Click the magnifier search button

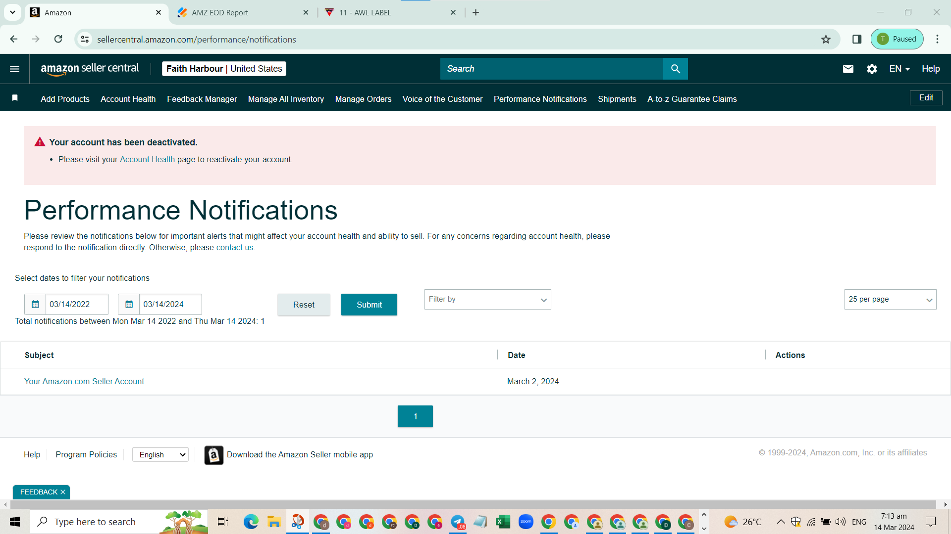tap(675, 69)
